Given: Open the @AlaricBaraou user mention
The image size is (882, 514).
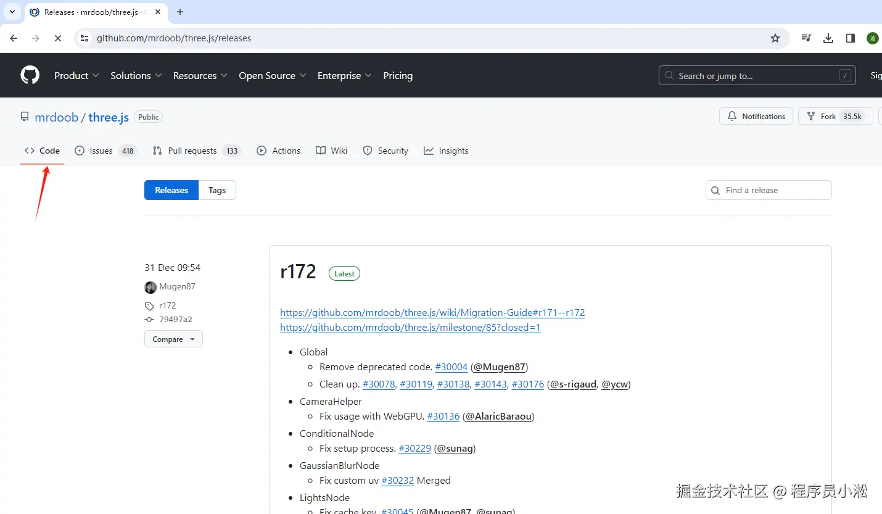Looking at the screenshot, I should [498, 416].
